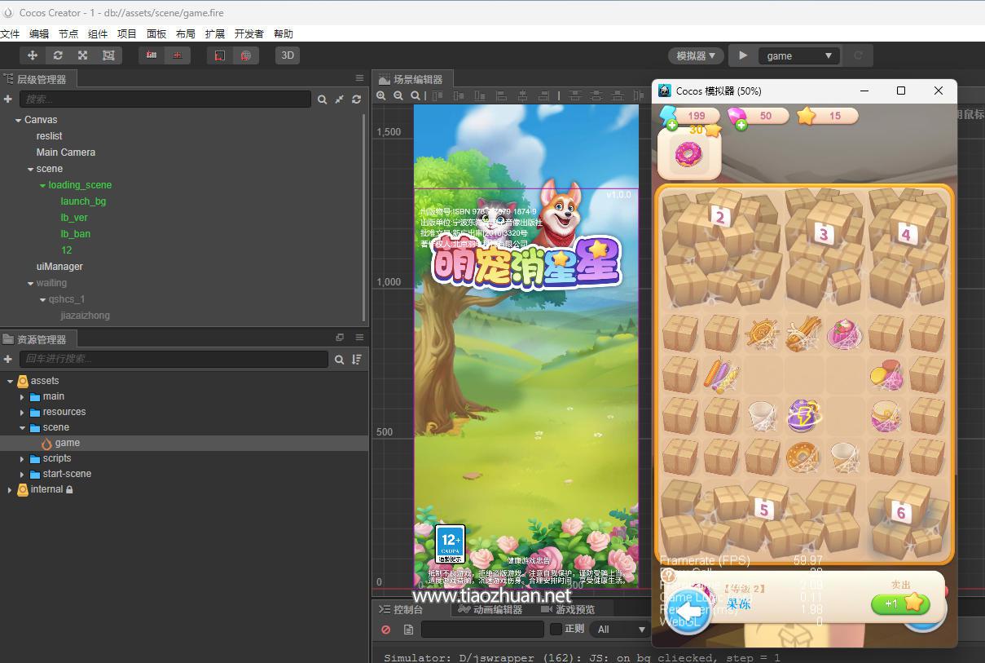The height and width of the screenshot is (663, 985).
Task: Reset scene editor zoom
Action: tap(416, 95)
